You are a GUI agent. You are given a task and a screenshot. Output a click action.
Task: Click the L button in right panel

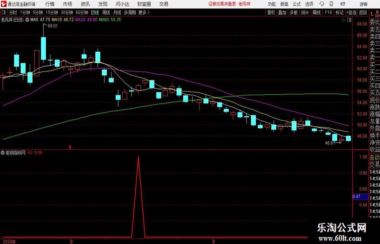pos(372,14)
